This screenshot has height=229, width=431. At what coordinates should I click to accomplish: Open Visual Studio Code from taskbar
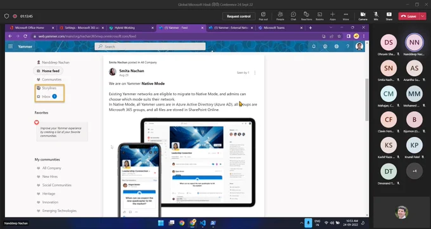pos(203,223)
